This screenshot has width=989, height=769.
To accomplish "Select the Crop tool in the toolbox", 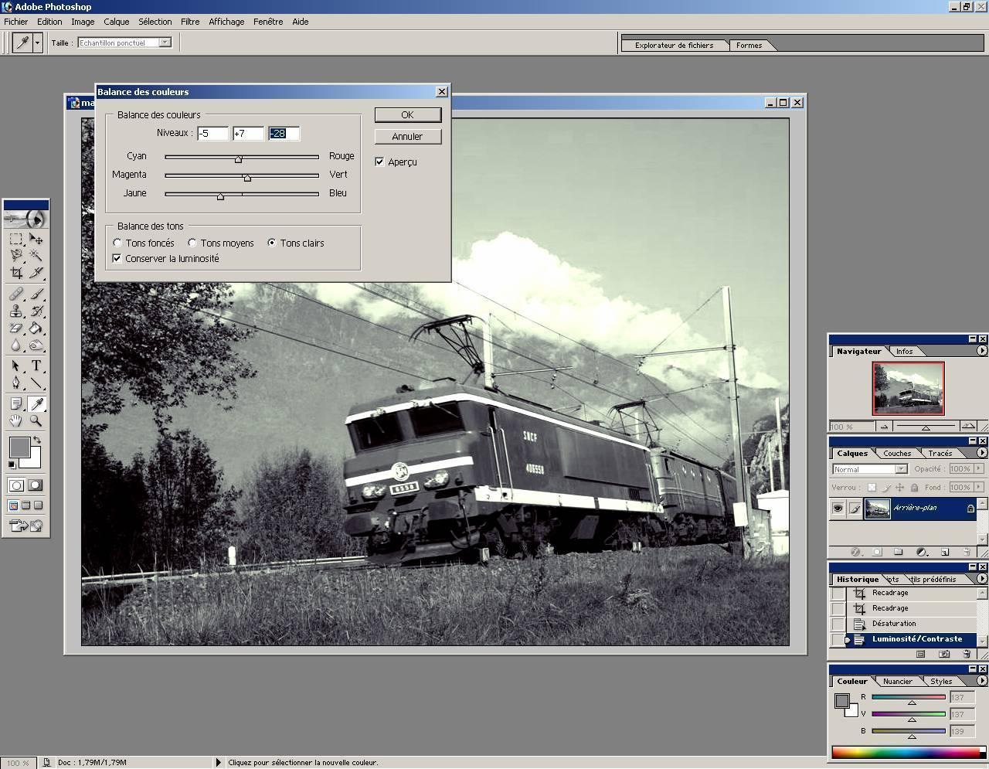I will 16,273.
